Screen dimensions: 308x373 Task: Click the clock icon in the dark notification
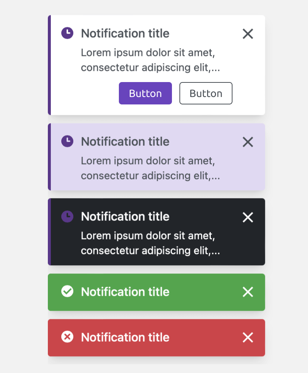coord(67,216)
